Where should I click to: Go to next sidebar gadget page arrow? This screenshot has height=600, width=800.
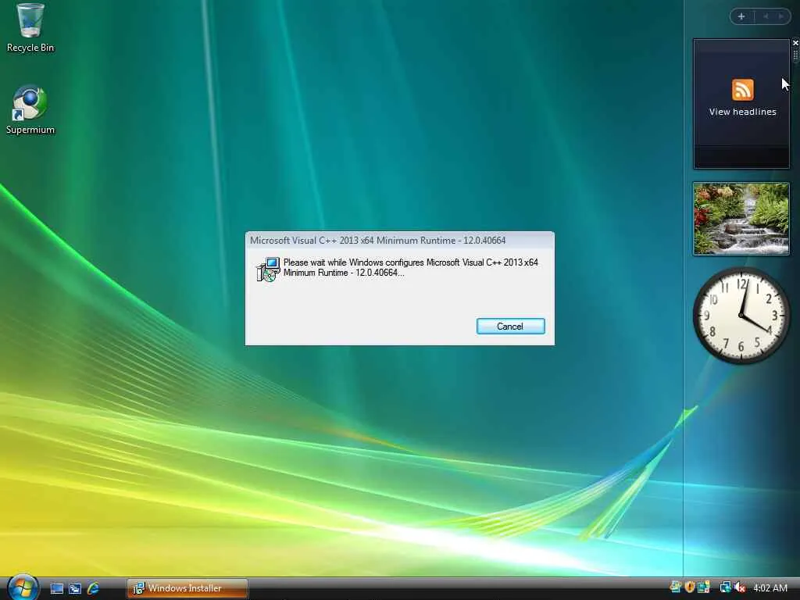780,16
